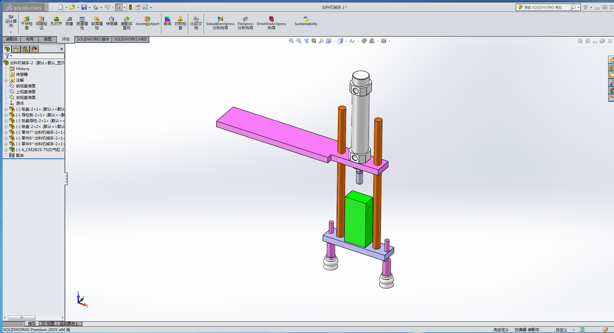This screenshot has width=614, height=333.
Task: Toggle the hide/show items glasses icon
Action: (352, 41)
